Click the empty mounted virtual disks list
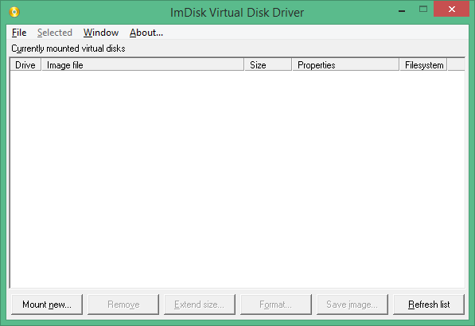The height and width of the screenshot is (326, 475). pyautogui.click(x=237, y=179)
